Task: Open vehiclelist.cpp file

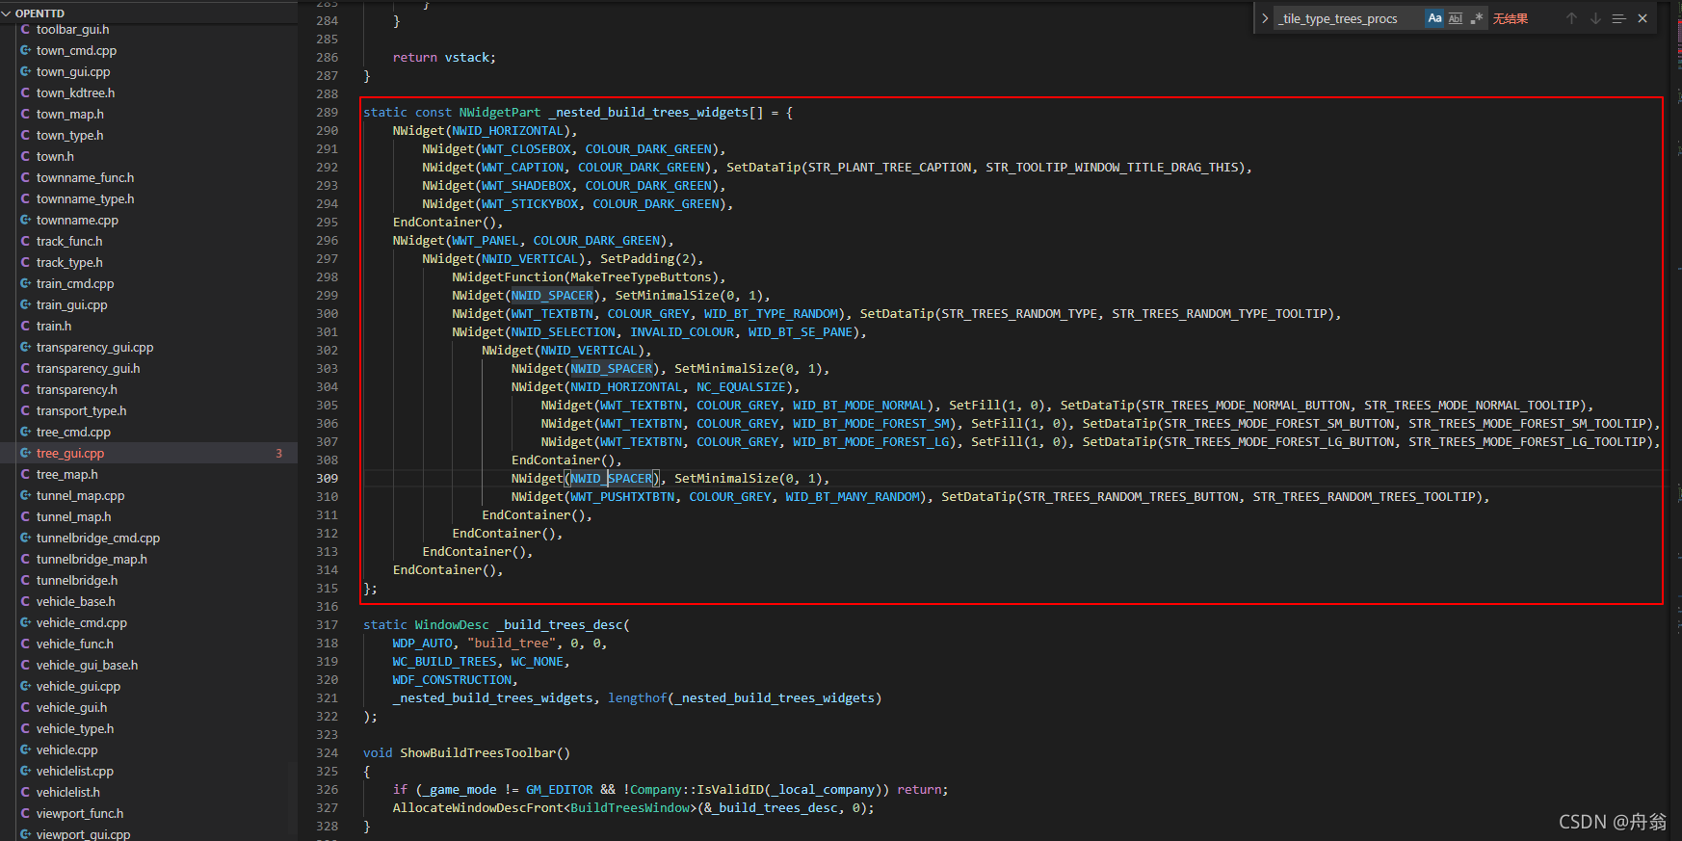Action: pos(148,771)
